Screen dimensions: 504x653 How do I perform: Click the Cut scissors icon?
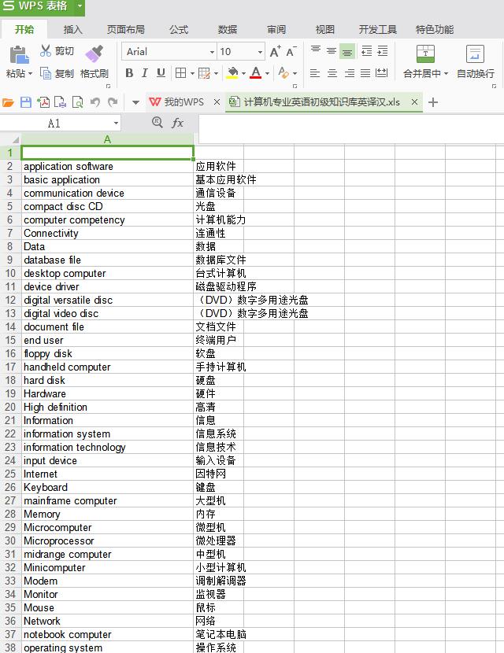click(46, 51)
